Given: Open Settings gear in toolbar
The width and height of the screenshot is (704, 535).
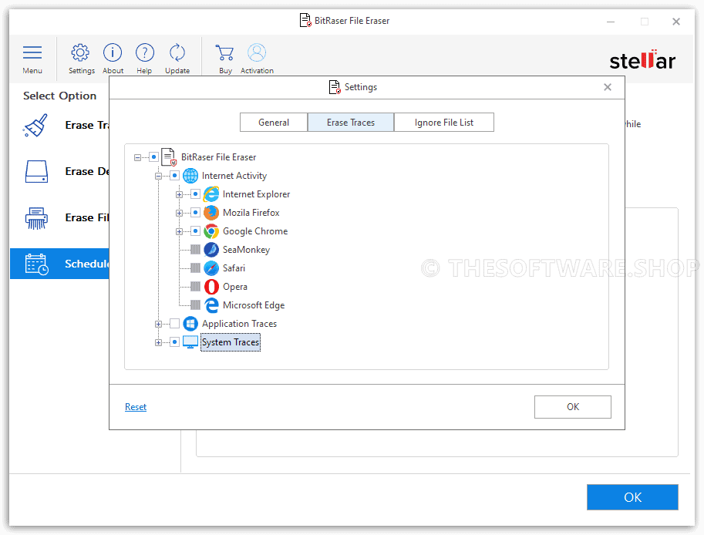Looking at the screenshot, I should (x=81, y=53).
